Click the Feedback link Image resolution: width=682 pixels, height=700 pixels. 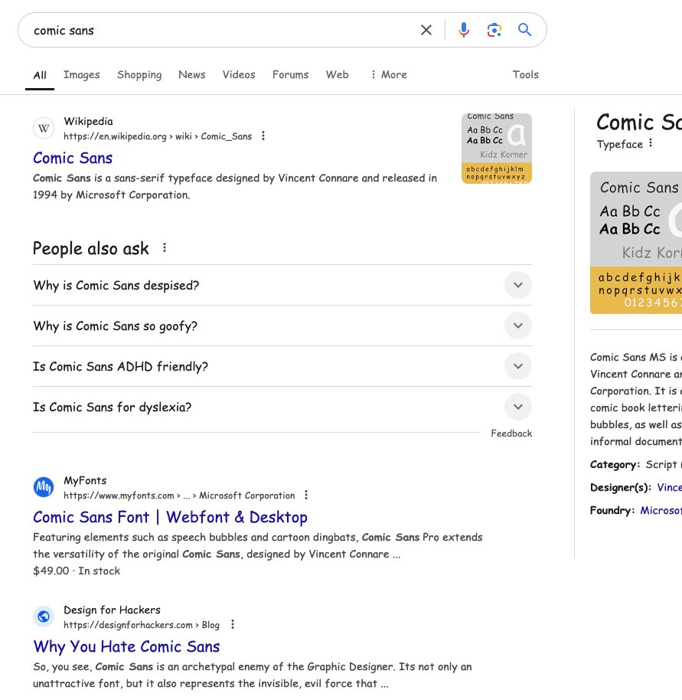click(x=511, y=433)
